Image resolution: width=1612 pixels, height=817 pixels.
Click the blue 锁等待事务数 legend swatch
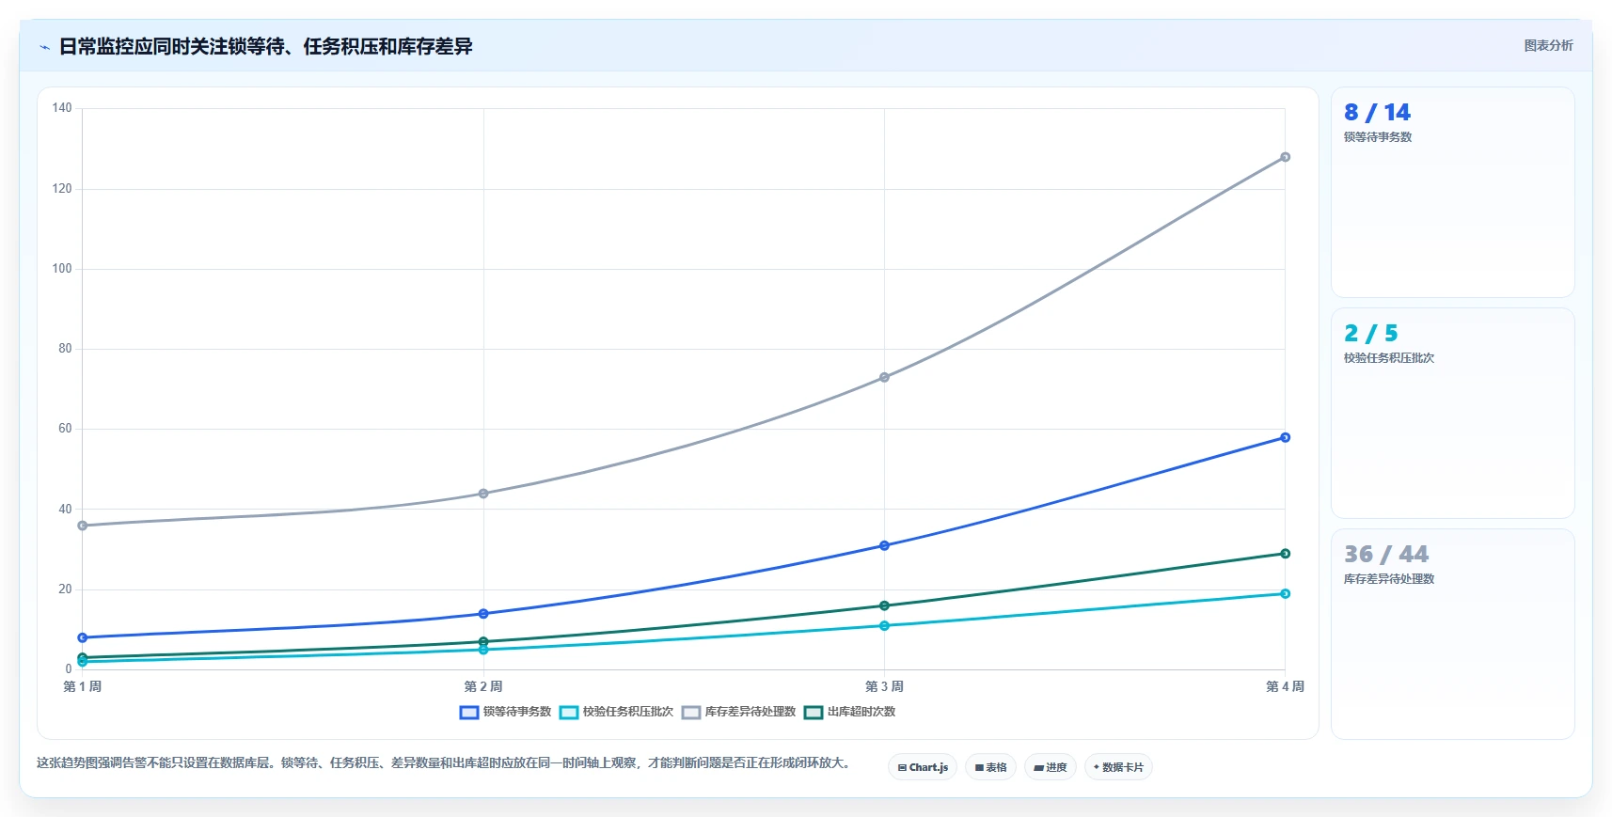click(x=469, y=712)
